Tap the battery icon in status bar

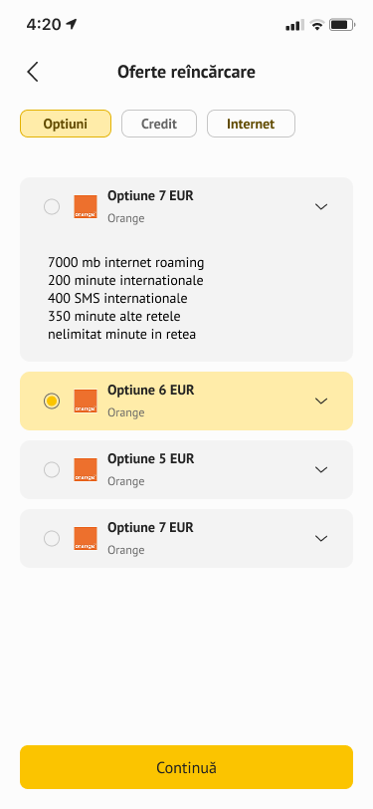coord(342,24)
